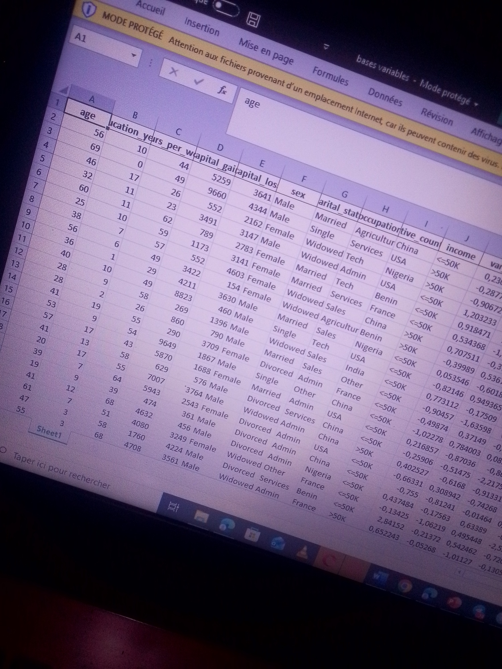
Task: Open the Insertion ribbon tab
Action: pyautogui.click(x=201, y=27)
